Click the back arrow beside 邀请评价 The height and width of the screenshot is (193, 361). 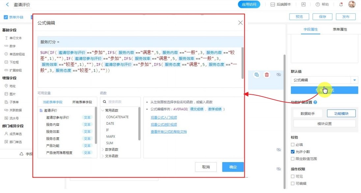click(x=7, y=5)
